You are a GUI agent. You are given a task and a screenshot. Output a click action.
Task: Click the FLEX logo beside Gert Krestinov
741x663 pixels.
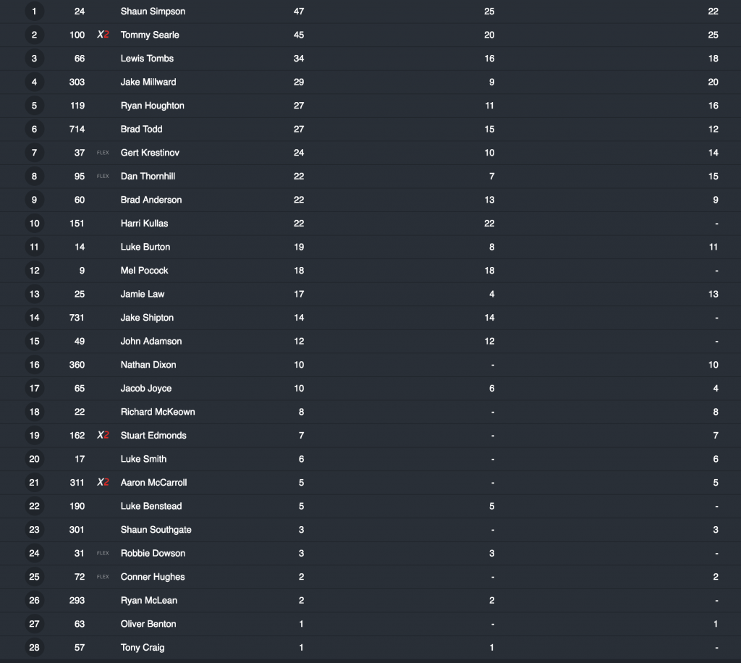pyautogui.click(x=103, y=153)
